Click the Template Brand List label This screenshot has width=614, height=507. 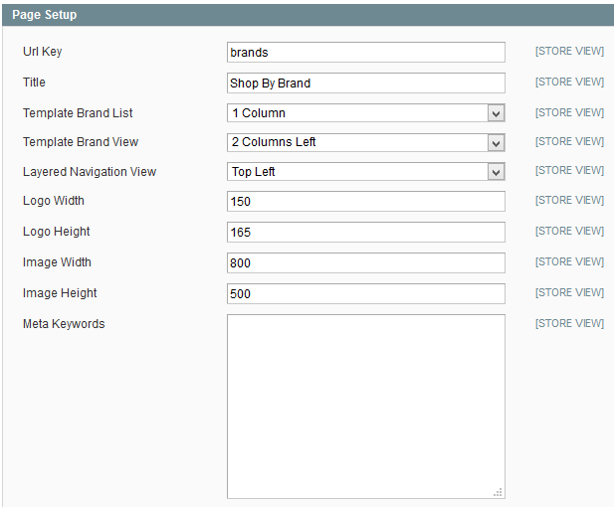pyautogui.click(x=78, y=113)
